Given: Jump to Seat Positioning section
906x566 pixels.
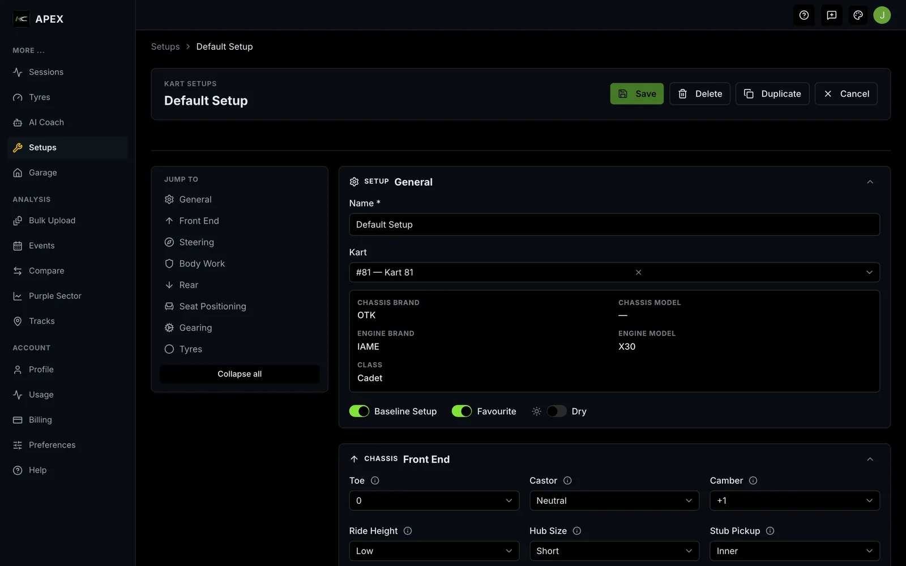Looking at the screenshot, I should tap(240, 306).
